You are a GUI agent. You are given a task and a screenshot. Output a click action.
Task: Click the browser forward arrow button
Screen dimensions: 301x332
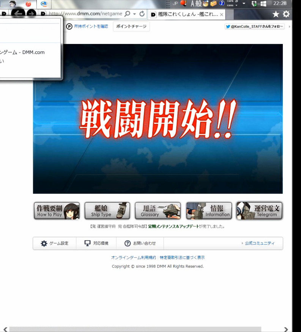(32, 14)
